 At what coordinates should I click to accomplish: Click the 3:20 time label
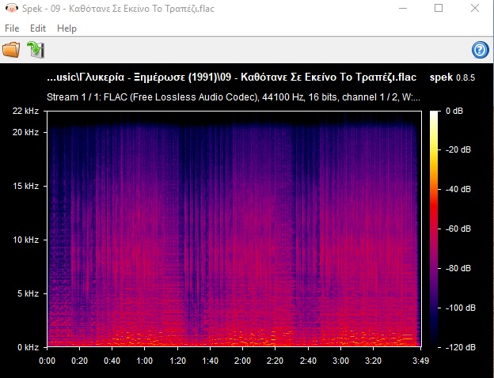coord(373,361)
